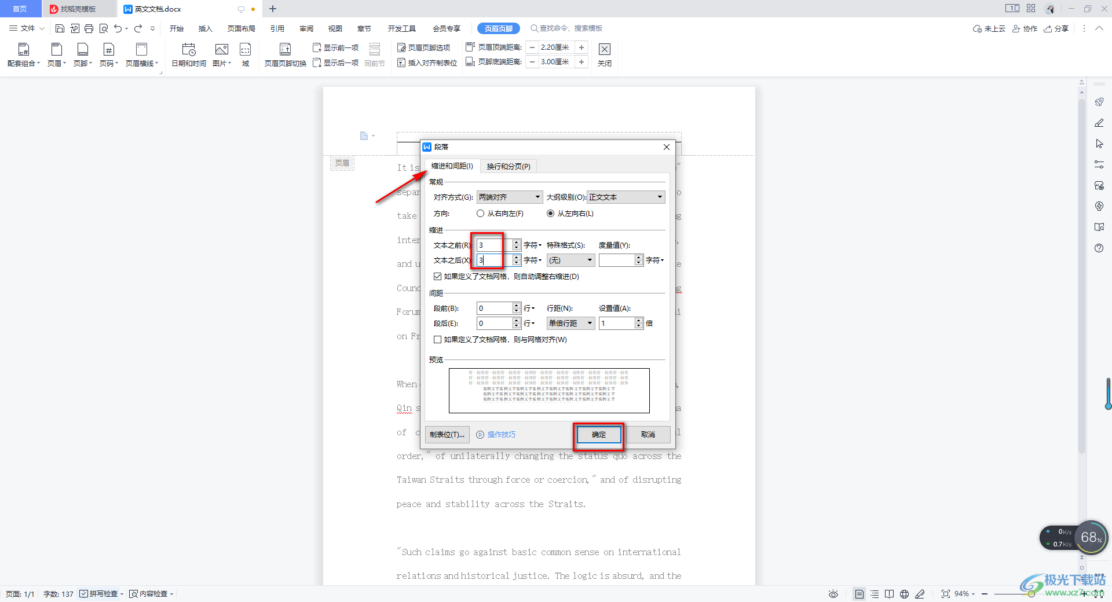This screenshot has width=1112, height=602.
Task: Click the zoom slider handle in status bar
Action: (1031, 594)
